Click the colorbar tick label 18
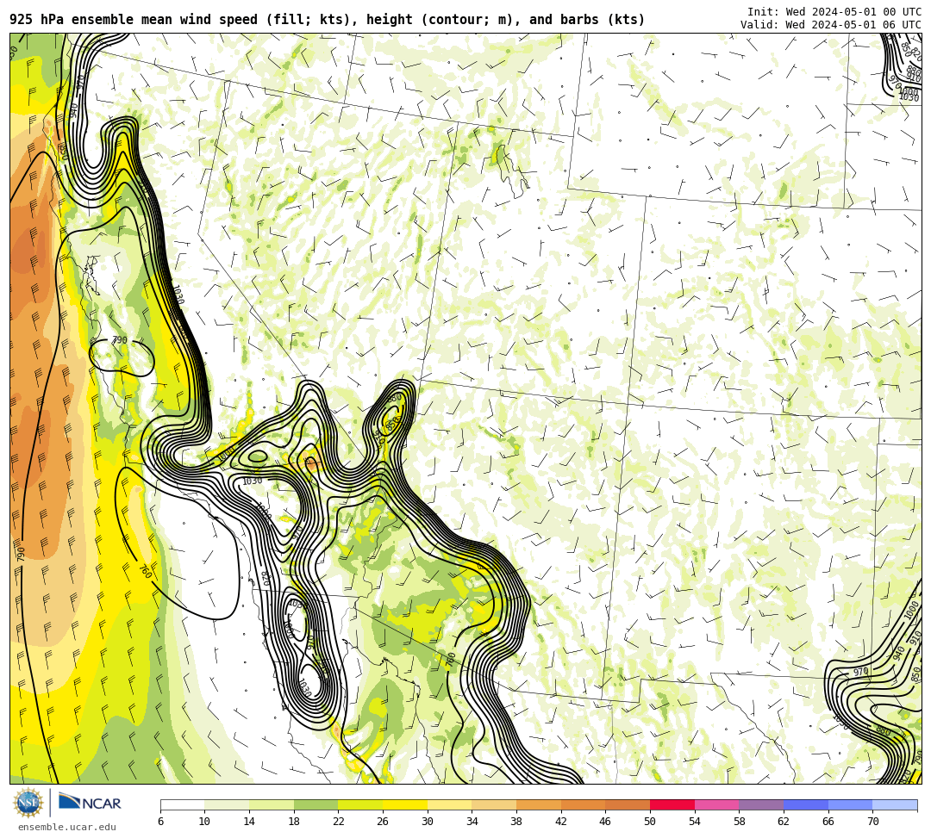This screenshot has width=931, height=838. [x=294, y=822]
